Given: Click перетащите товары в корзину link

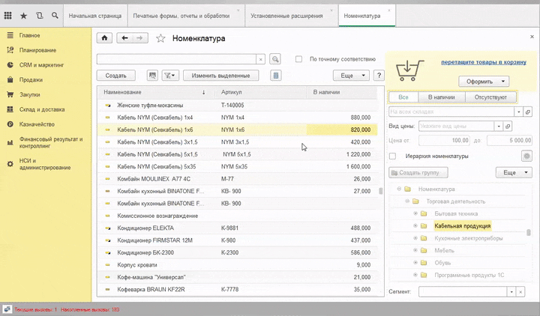Looking at the screenshot, I should click(x=484, y=62).
